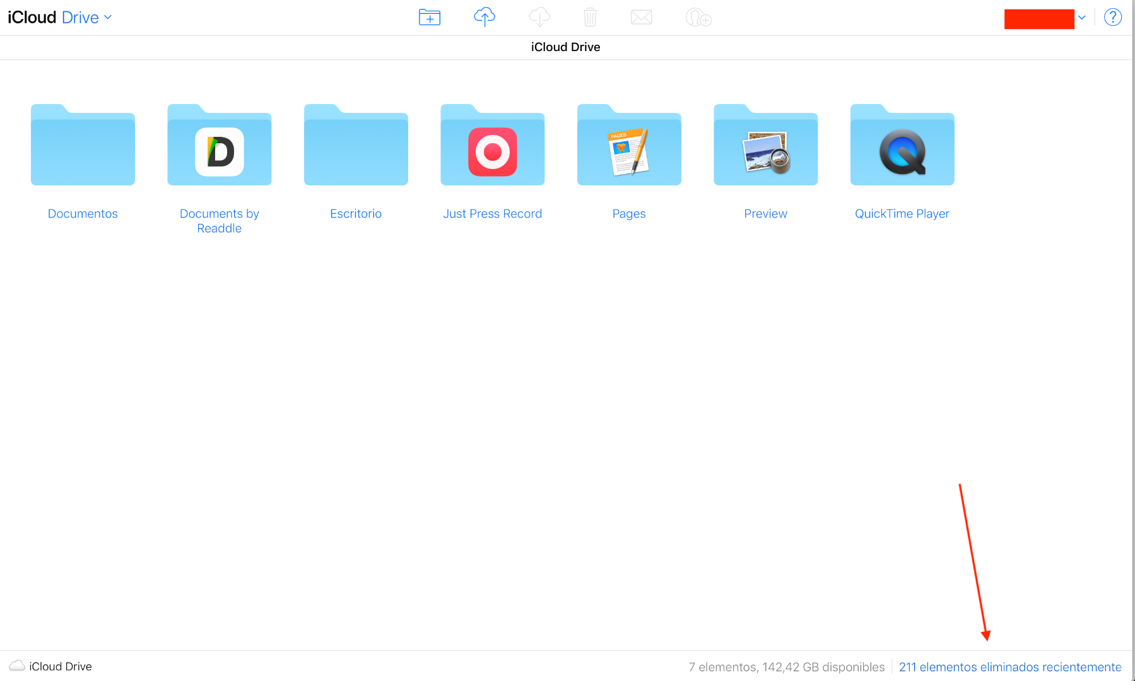Viewport: 1135px width, 681px height.
Task: Select iCloud Drive in the path bar
Action: (61, 666)
